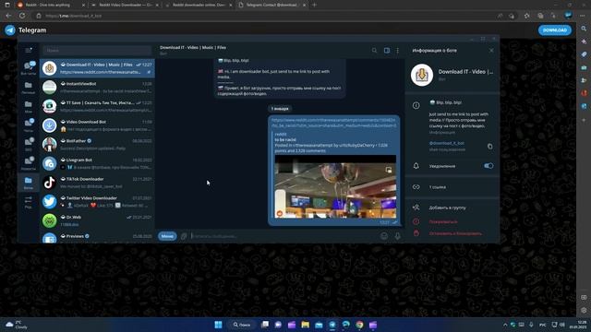Search within the Download IT chat
This screenshot has width=591, height=332.
click(374, 50)
